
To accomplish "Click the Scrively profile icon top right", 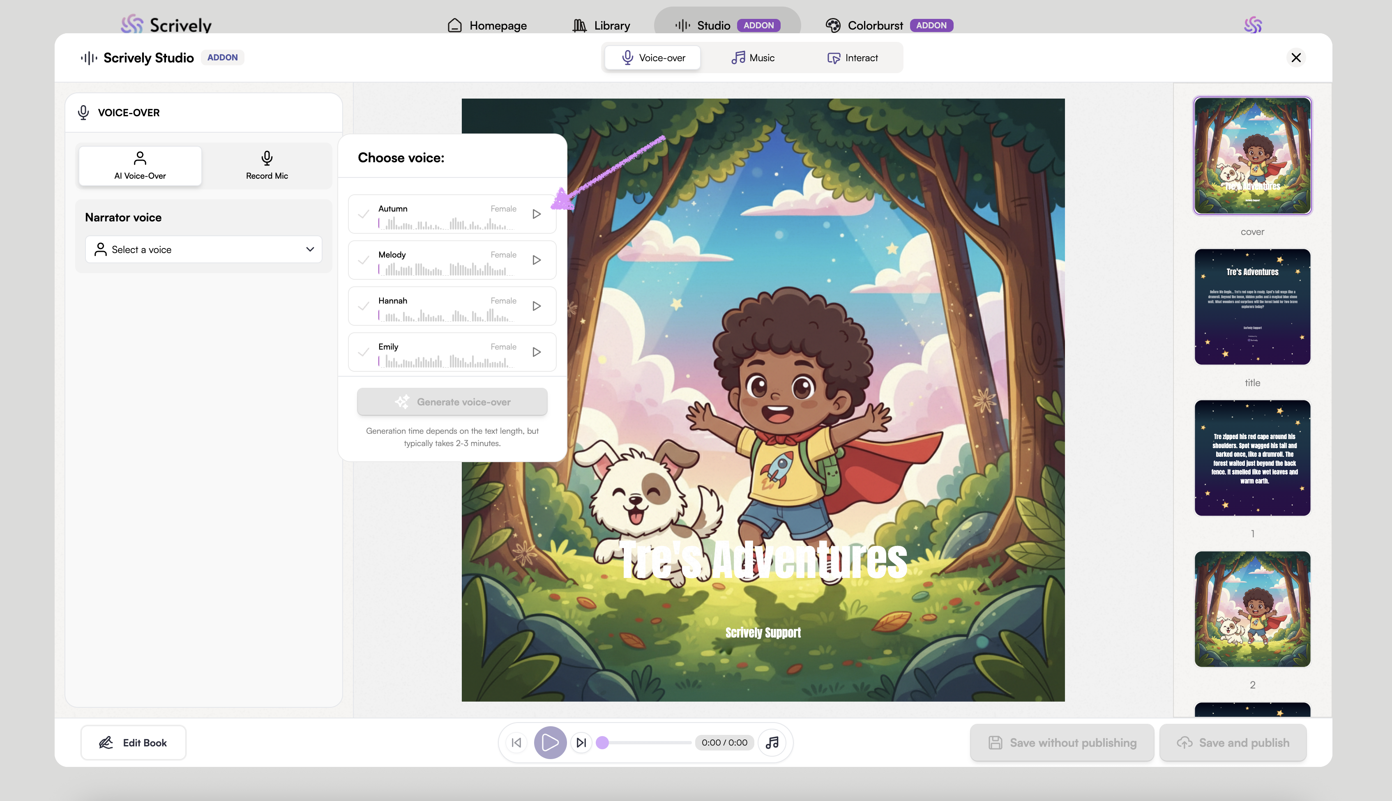I will click(1253, 25).
